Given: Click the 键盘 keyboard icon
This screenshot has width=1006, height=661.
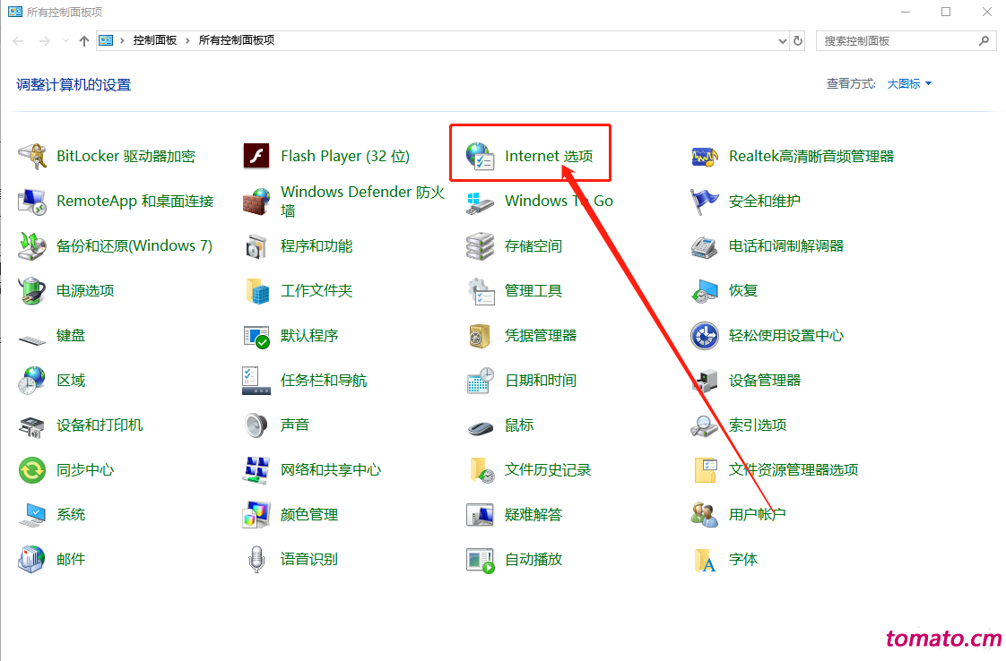Looking at the screenshot, I should point(32,338).
